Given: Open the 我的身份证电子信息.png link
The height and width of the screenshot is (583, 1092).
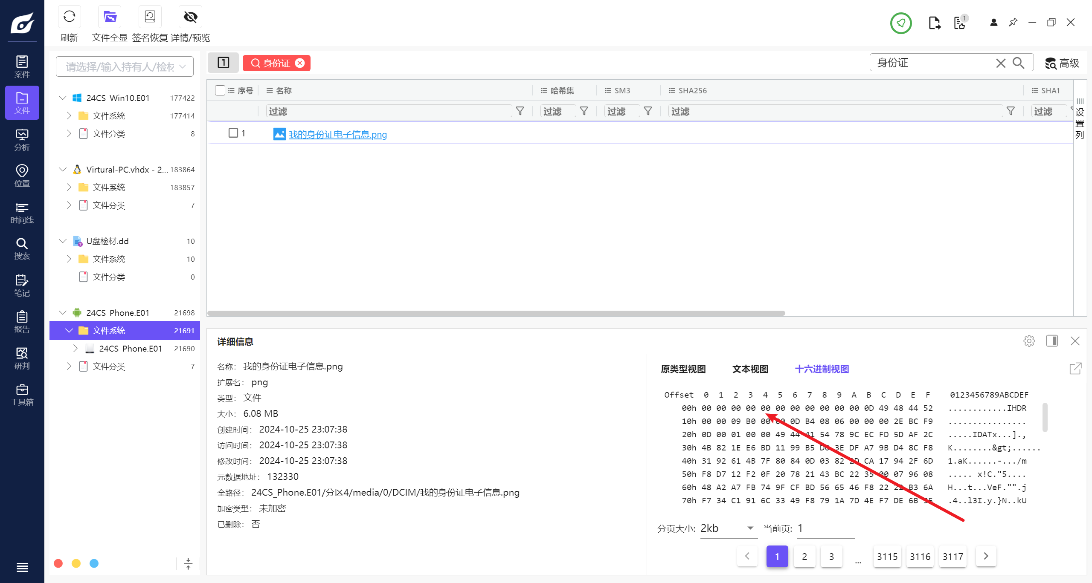Looking at the screenshot, I should 337,135.
